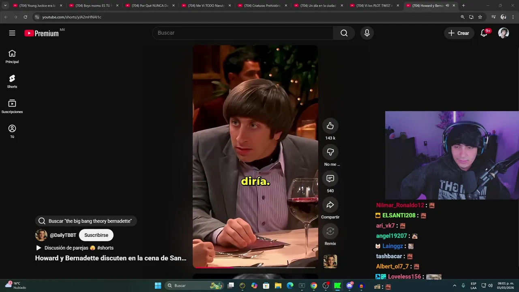Open Discord from the taskbar
The height and width of the screenshot is (292, 519).
click(x=350, y=286)
